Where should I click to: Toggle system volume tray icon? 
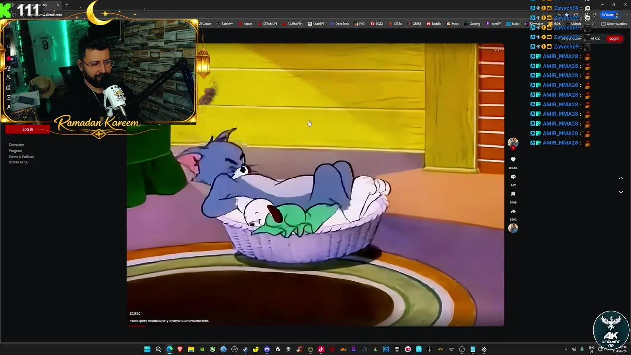pos(573,349)
